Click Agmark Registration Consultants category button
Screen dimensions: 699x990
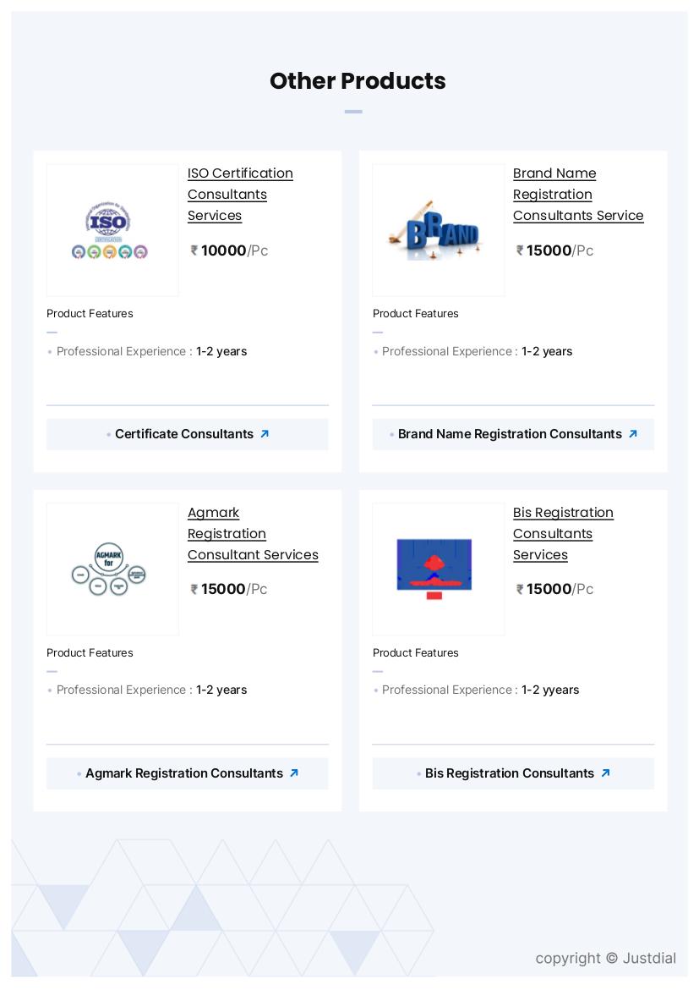pos(184,773)
